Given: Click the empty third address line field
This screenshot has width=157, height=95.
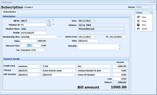Looking at the screenshot, I should tap(101, 33).
